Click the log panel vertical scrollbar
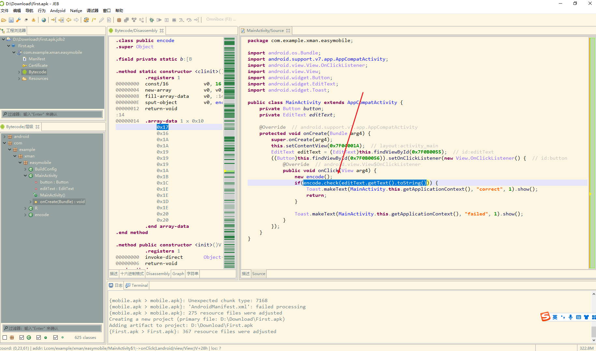The image size is (596, 351). [x=593, y=317]
